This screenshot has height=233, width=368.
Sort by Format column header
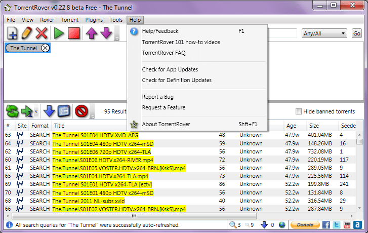pos(40,126)
